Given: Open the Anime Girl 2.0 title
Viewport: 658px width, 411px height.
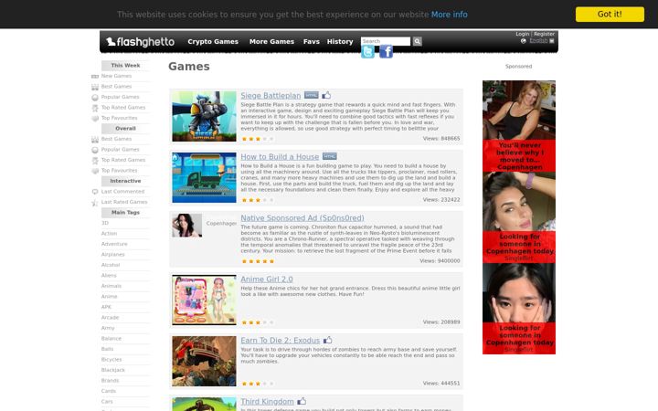Looking at the screenshot, I should (x=267, y=279).
